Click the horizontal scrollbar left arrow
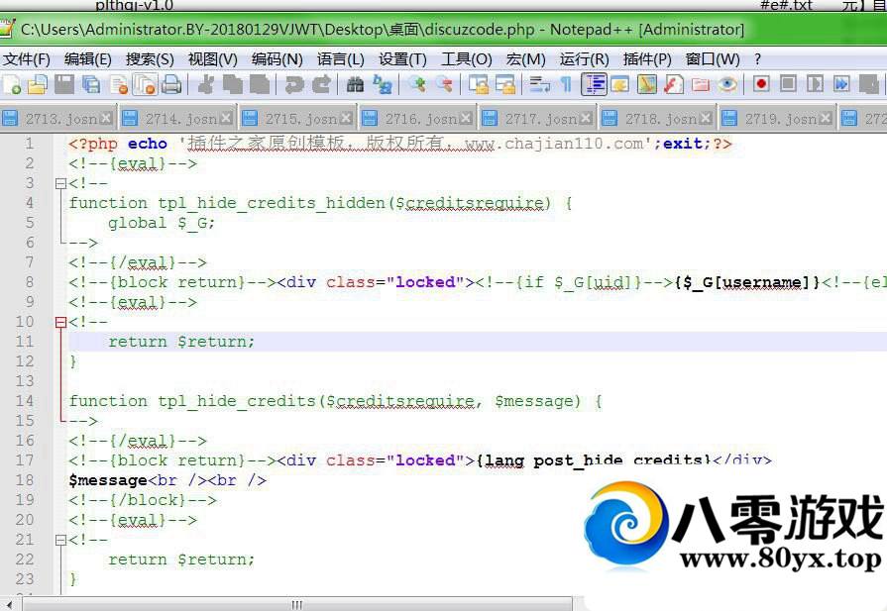 coord(9,604)
